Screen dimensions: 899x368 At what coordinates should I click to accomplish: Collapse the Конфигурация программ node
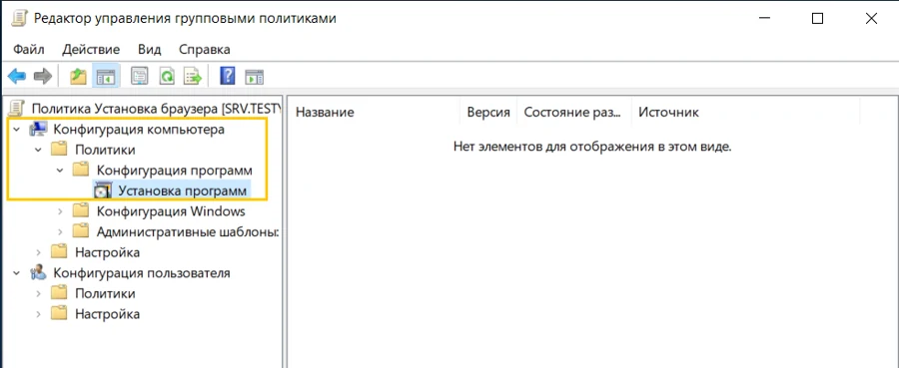(x=60, y=171)
